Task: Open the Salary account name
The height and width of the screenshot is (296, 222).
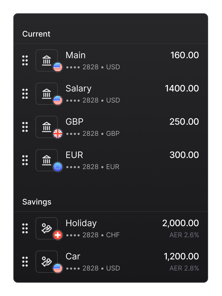Action: point(79,88)
